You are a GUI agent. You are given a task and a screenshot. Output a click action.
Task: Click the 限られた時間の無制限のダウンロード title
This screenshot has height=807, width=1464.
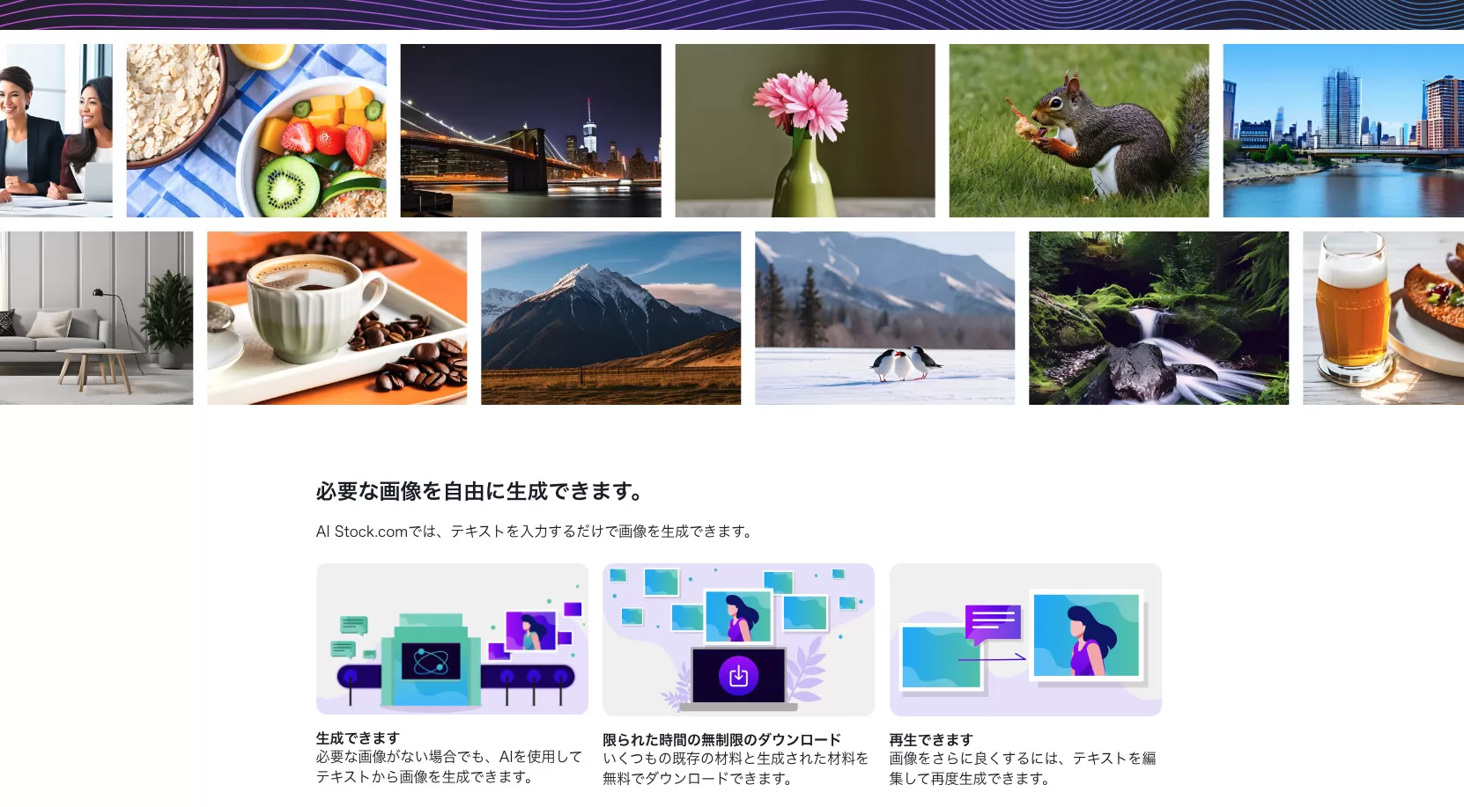(x=721, y=739)
